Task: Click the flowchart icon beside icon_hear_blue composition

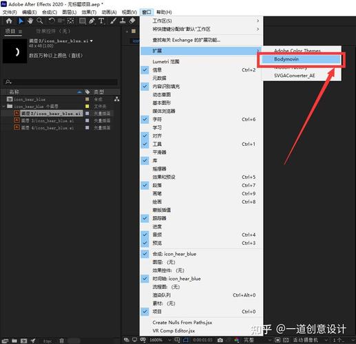Action: coord(117,99)
